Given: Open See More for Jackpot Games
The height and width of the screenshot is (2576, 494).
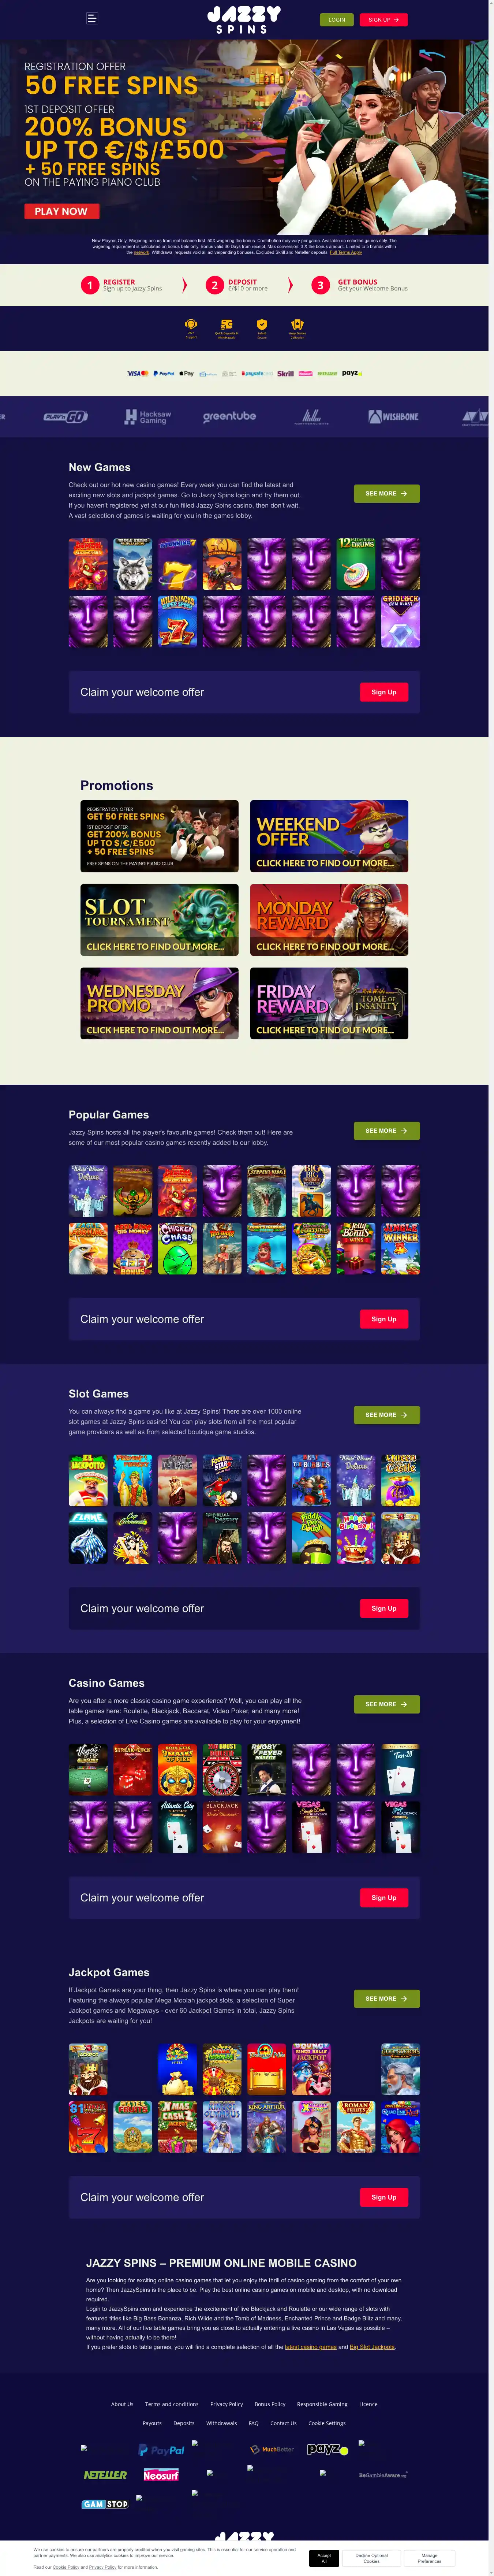Looking at the screenshot, I should coord(386,1999).
